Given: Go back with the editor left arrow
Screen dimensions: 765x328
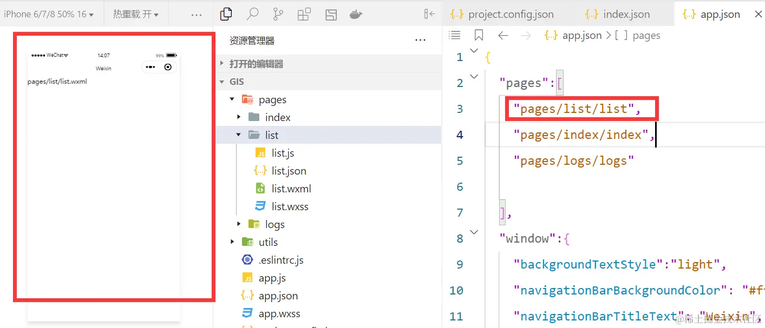Looking at the screenshot, I should click(503, 35).
